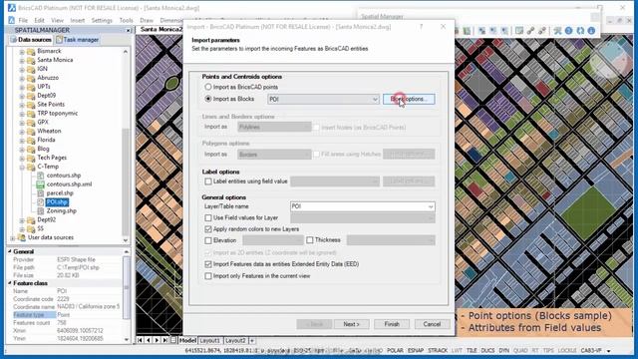638x359 pixels.
Task: Select parcel.shp in the C-Temp folder
Action: pyautogui.click(x=60, y=193)
